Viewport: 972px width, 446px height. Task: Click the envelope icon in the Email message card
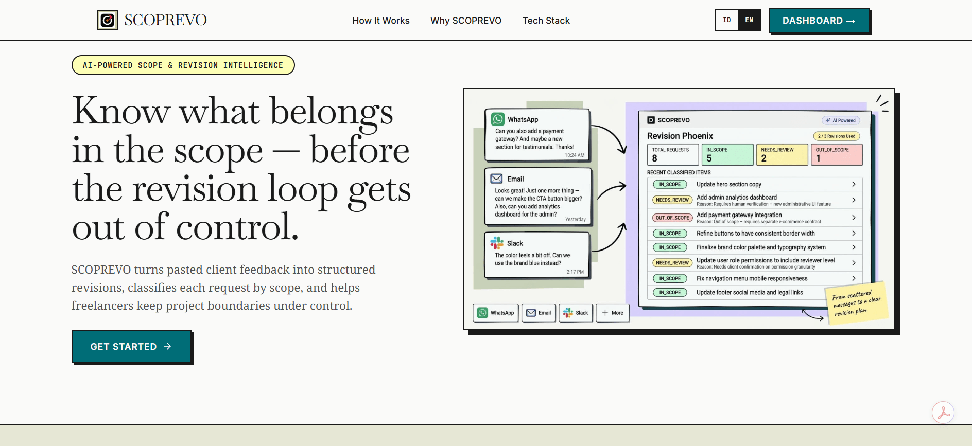(x=497, y=179)
